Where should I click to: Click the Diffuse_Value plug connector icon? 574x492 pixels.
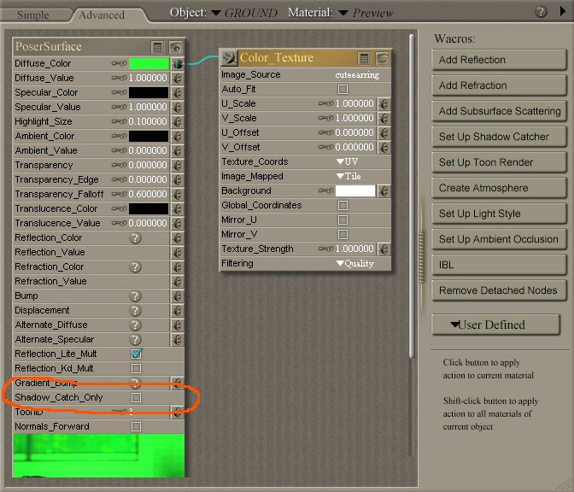pyautogui.click(x=178, y=78)
